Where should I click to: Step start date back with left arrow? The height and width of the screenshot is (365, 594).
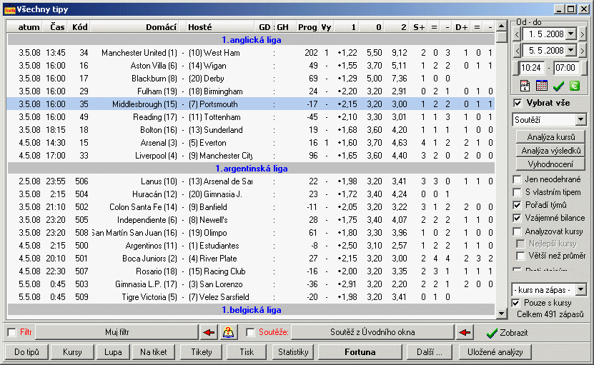517,35
